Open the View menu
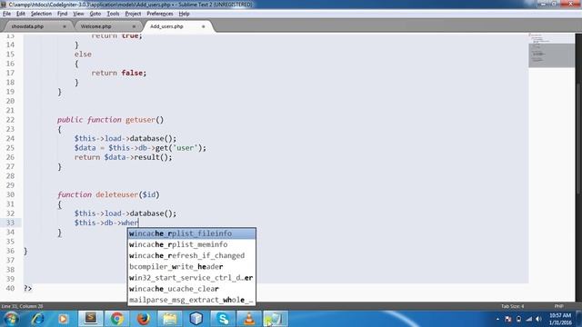 coord(78,14)
